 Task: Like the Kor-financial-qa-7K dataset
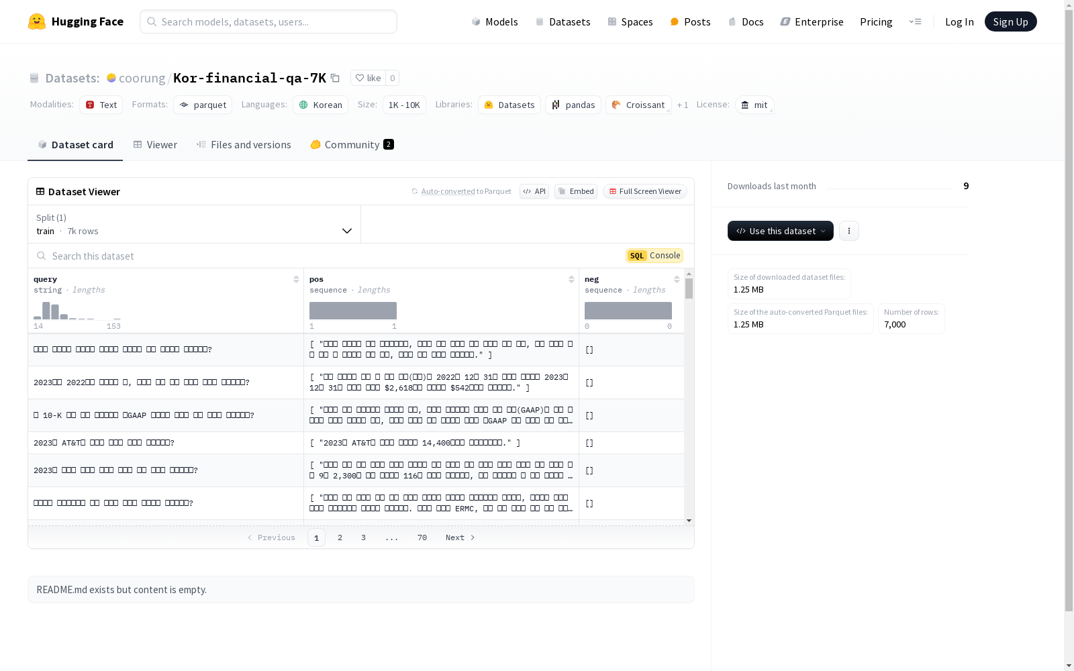click(x=368, y=78)
